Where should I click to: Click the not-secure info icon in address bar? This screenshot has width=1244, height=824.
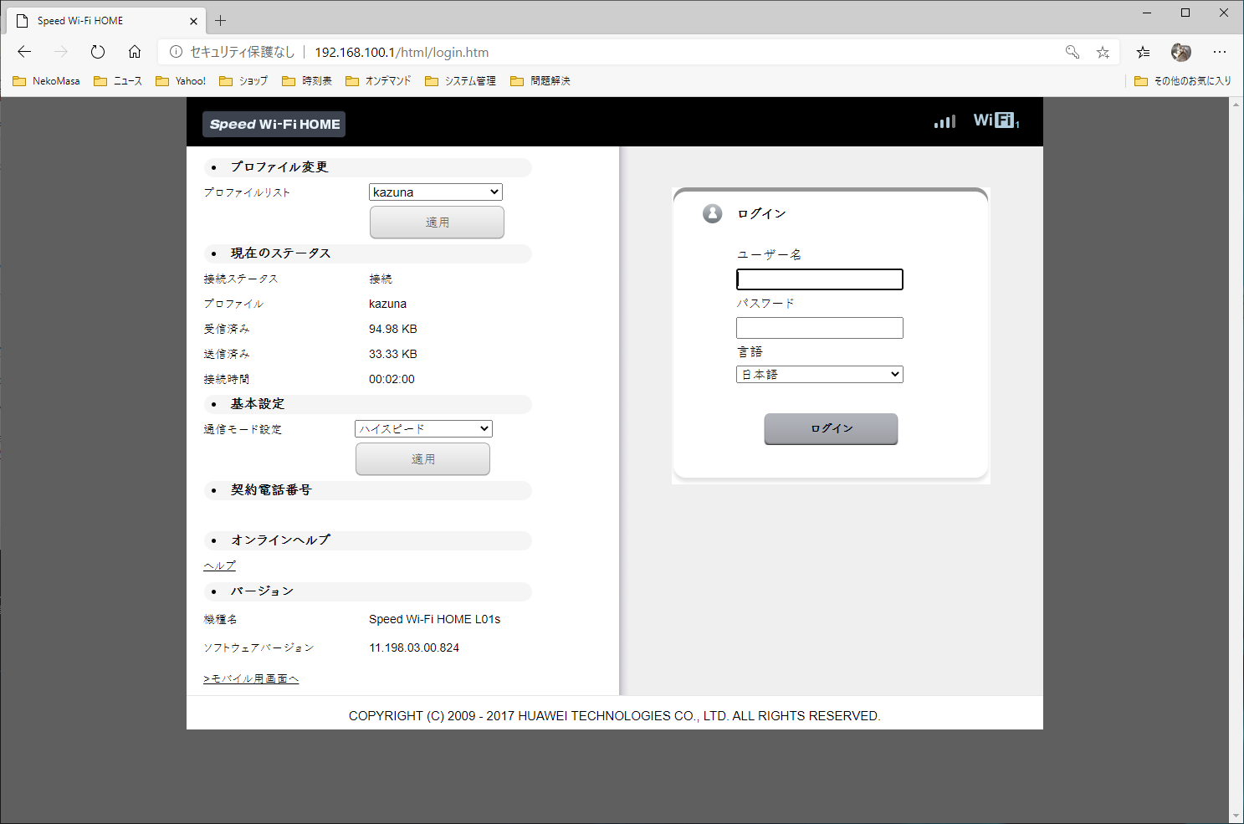click(176, 52)
